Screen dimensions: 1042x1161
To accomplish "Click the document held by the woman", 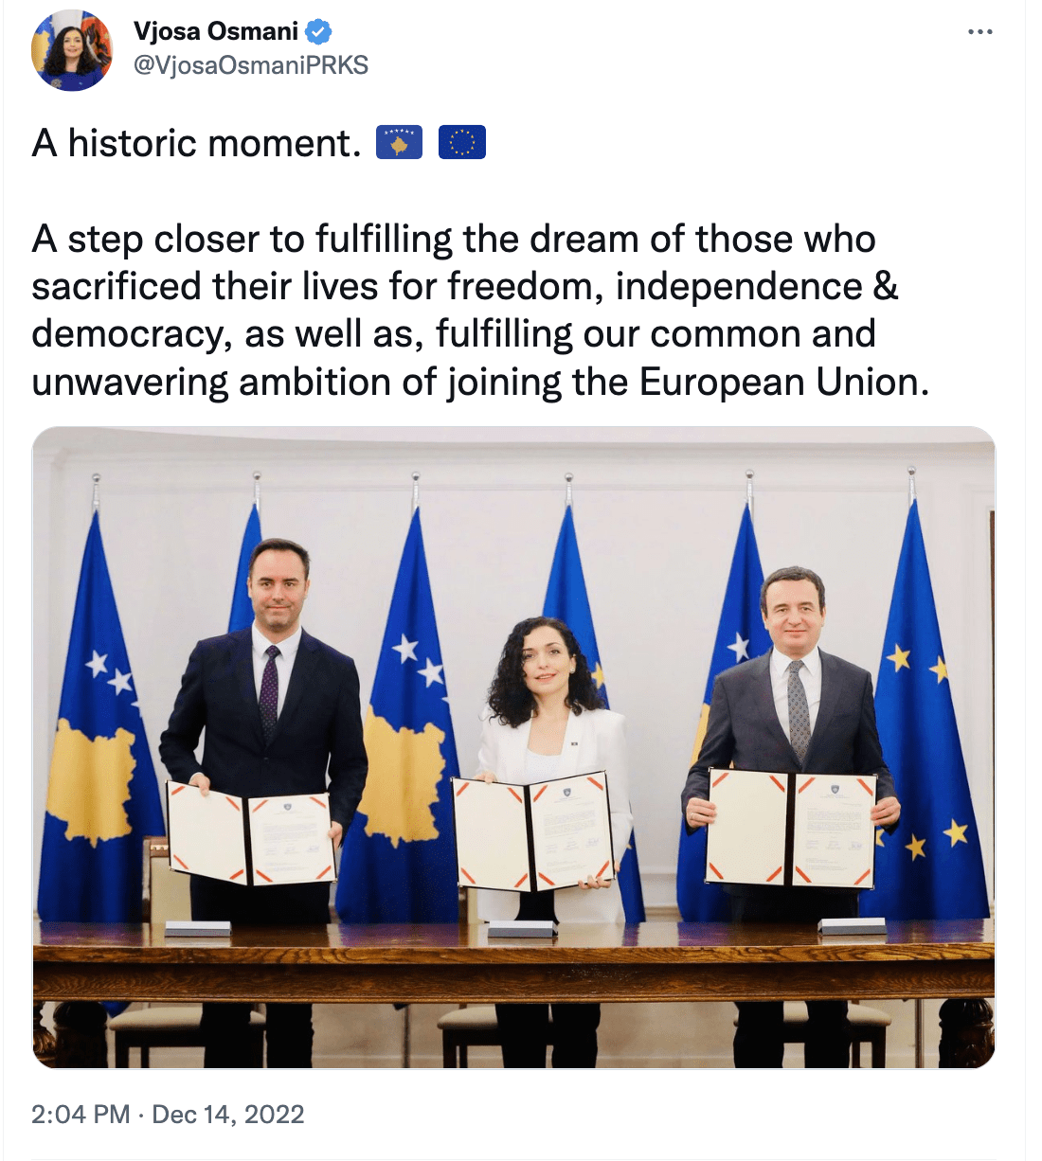I will point(535,831).
